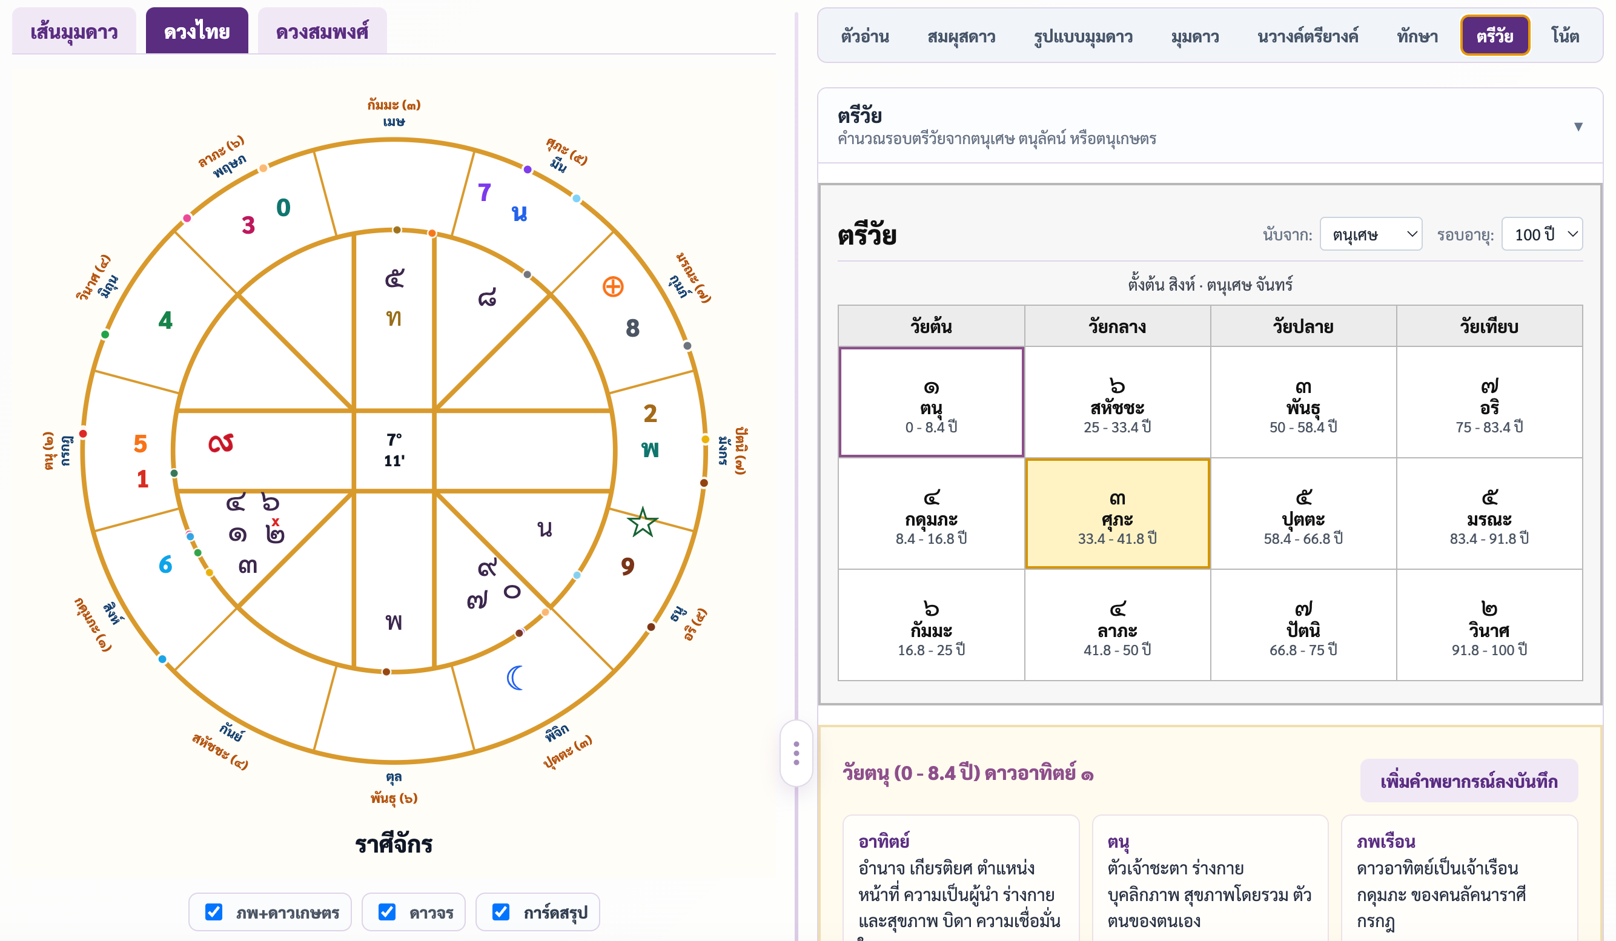Screen dimensions: 1616x941
Task: Switch to the ดวงสมพงศ์ tab
Action: (322, 31)
